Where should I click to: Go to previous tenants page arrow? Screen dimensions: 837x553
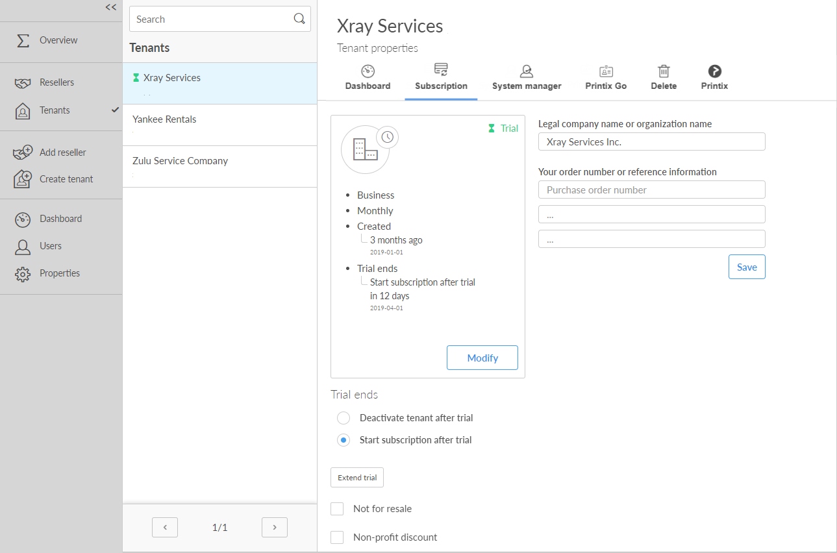(x=165, y=528)
